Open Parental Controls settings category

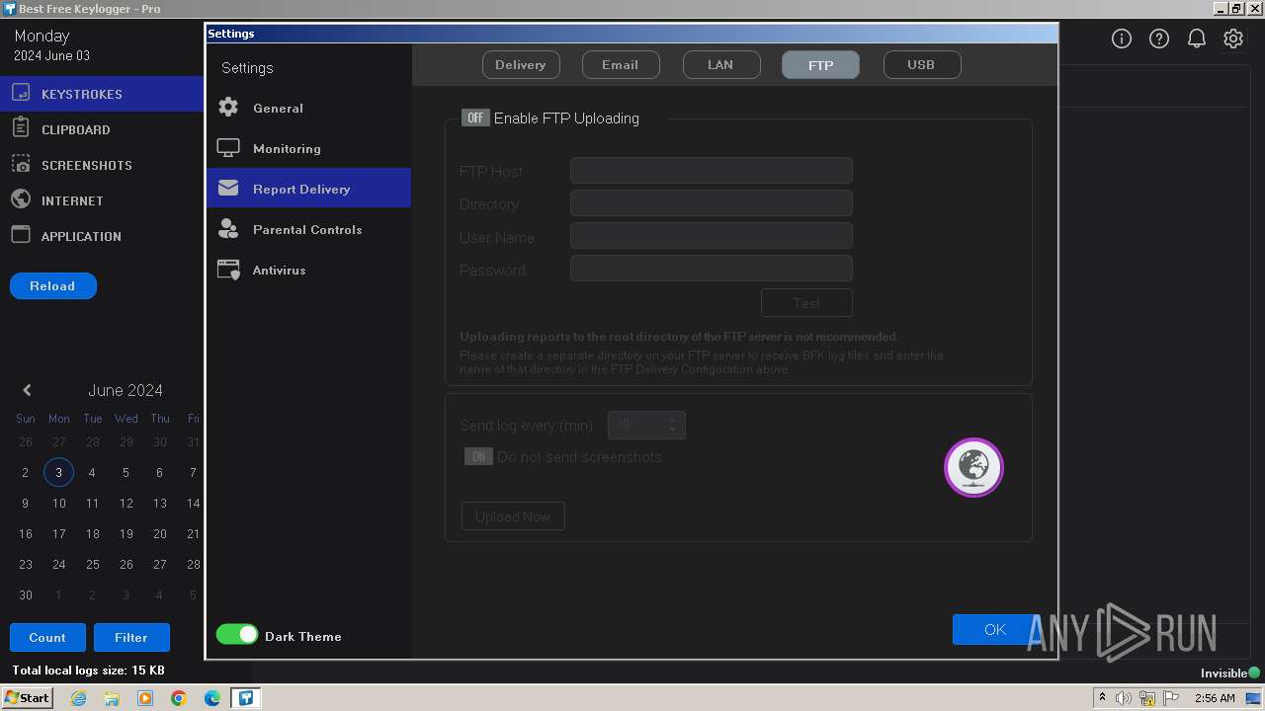308,229
